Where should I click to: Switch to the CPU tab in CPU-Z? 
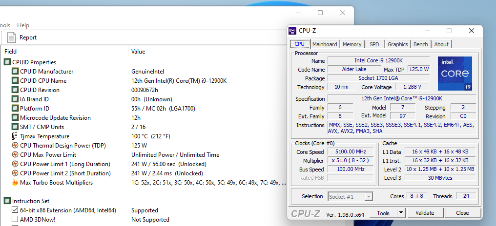coord(299,44)
